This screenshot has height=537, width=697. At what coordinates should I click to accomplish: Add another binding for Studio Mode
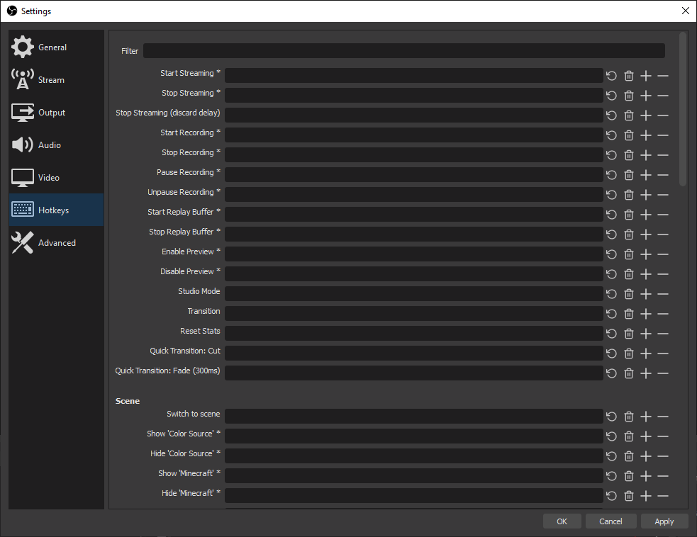645,293
